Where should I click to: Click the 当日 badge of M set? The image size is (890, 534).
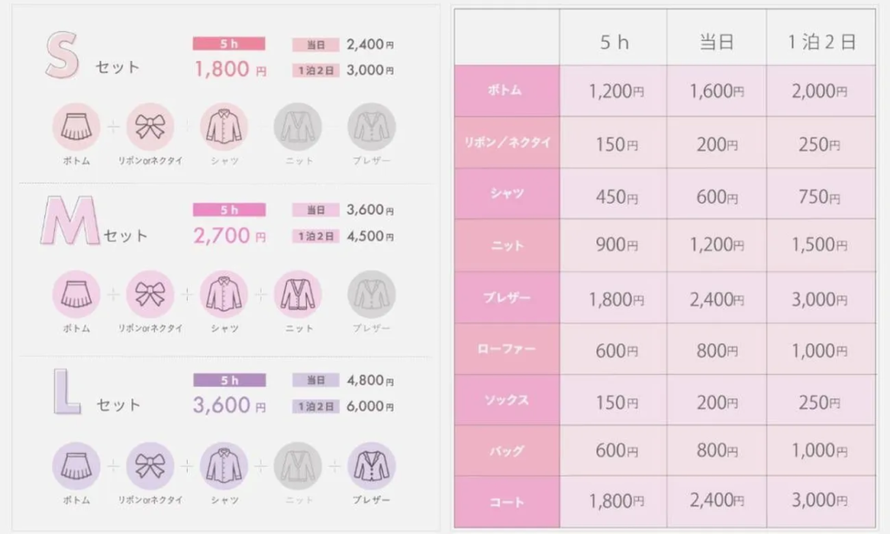315,210
